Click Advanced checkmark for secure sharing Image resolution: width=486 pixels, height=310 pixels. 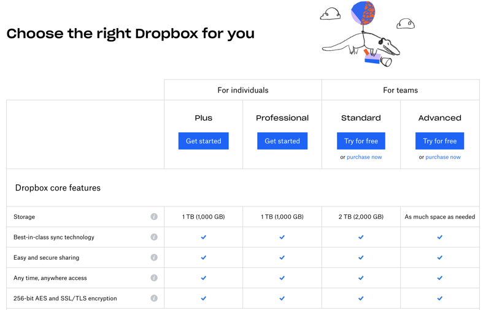point(439,258)
